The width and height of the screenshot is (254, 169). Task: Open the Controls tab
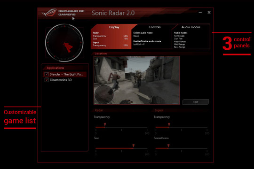[155, 27]
